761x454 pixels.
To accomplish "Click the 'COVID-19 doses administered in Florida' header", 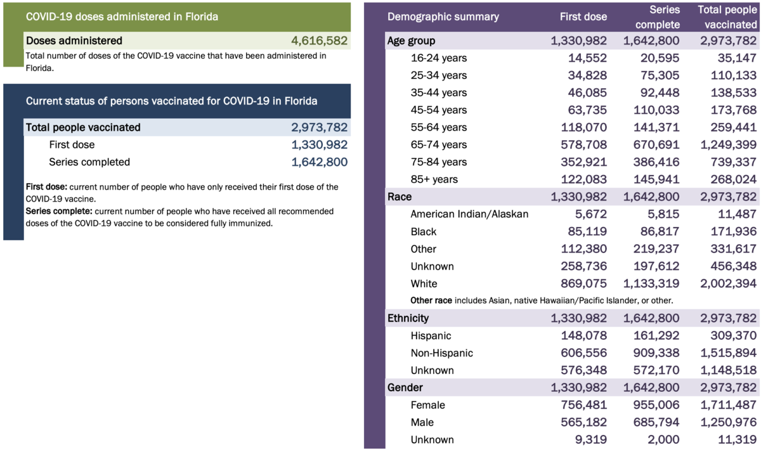I will point(122,17).
